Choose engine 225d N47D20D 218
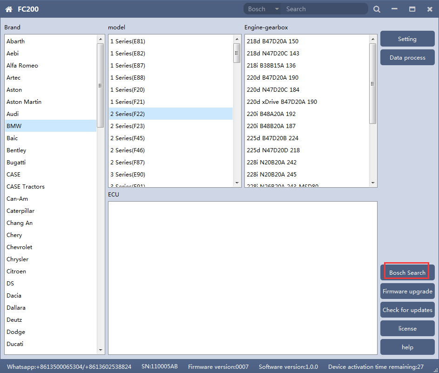439x373 pixels. point(307,150)
